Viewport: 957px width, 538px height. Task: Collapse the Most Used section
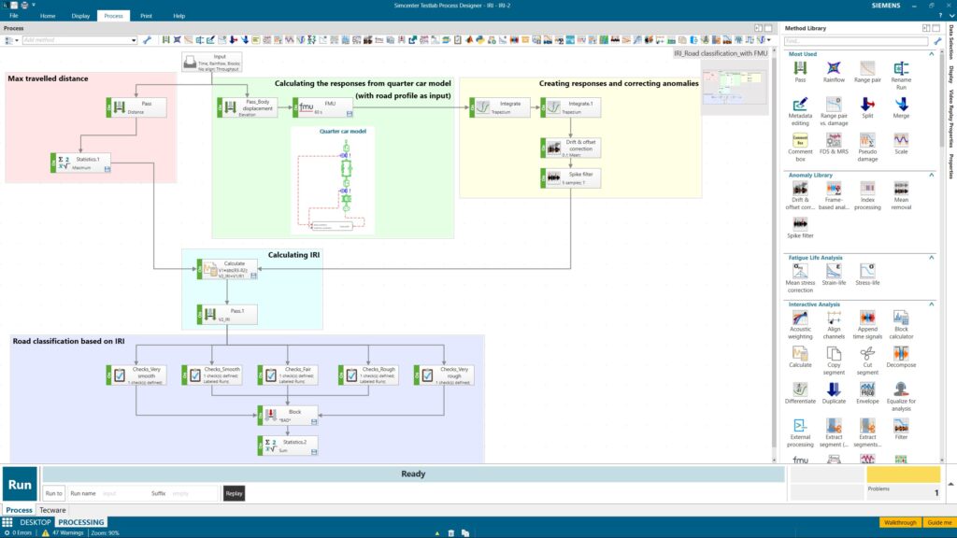pyautogui.click(x=932, y=54)
